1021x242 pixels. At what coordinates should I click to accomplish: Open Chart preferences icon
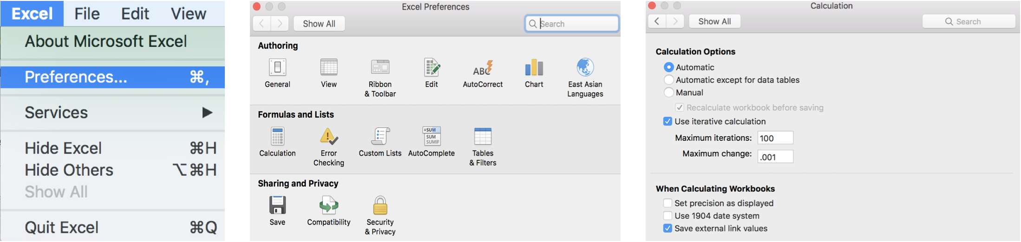coord(534,68)
